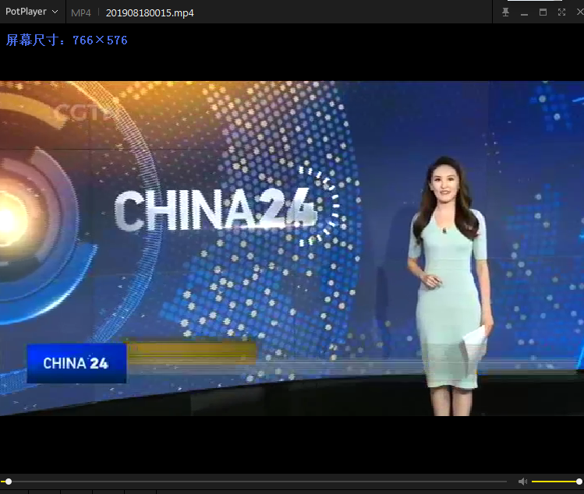584x494 pixels.
Task: Click the video playback area to pause
Action: [x=292, y=249]
